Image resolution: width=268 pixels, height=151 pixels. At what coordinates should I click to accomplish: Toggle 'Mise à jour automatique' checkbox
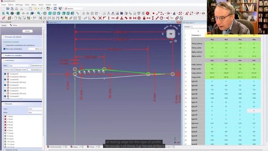(x=5, y=49)
